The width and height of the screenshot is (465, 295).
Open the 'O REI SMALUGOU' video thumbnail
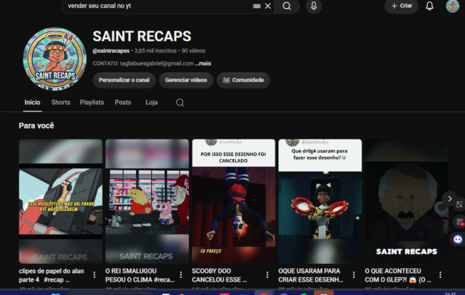(x=147, y=201)
